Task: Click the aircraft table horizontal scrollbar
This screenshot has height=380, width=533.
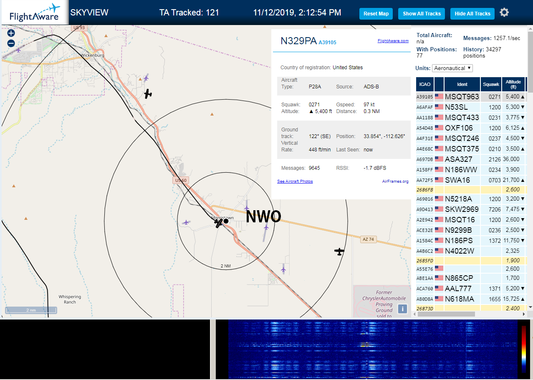Action: (x=446, y=314)
